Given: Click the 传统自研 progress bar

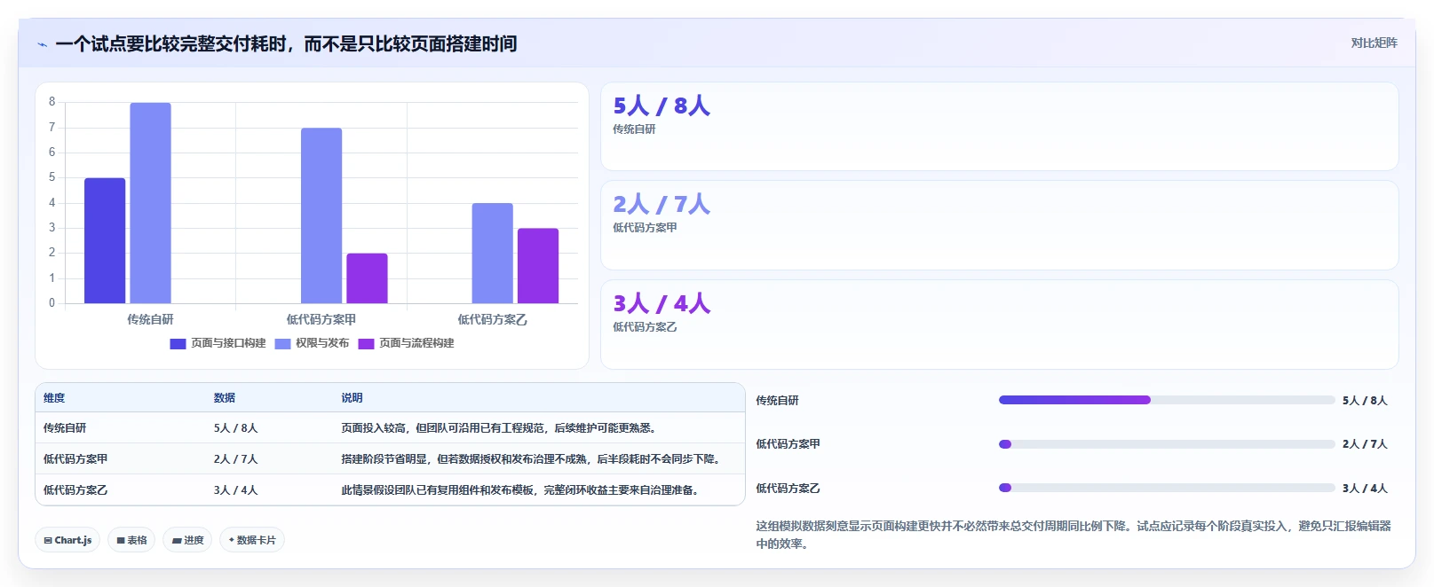Looking at the screenshot, I should [1167, 400].
